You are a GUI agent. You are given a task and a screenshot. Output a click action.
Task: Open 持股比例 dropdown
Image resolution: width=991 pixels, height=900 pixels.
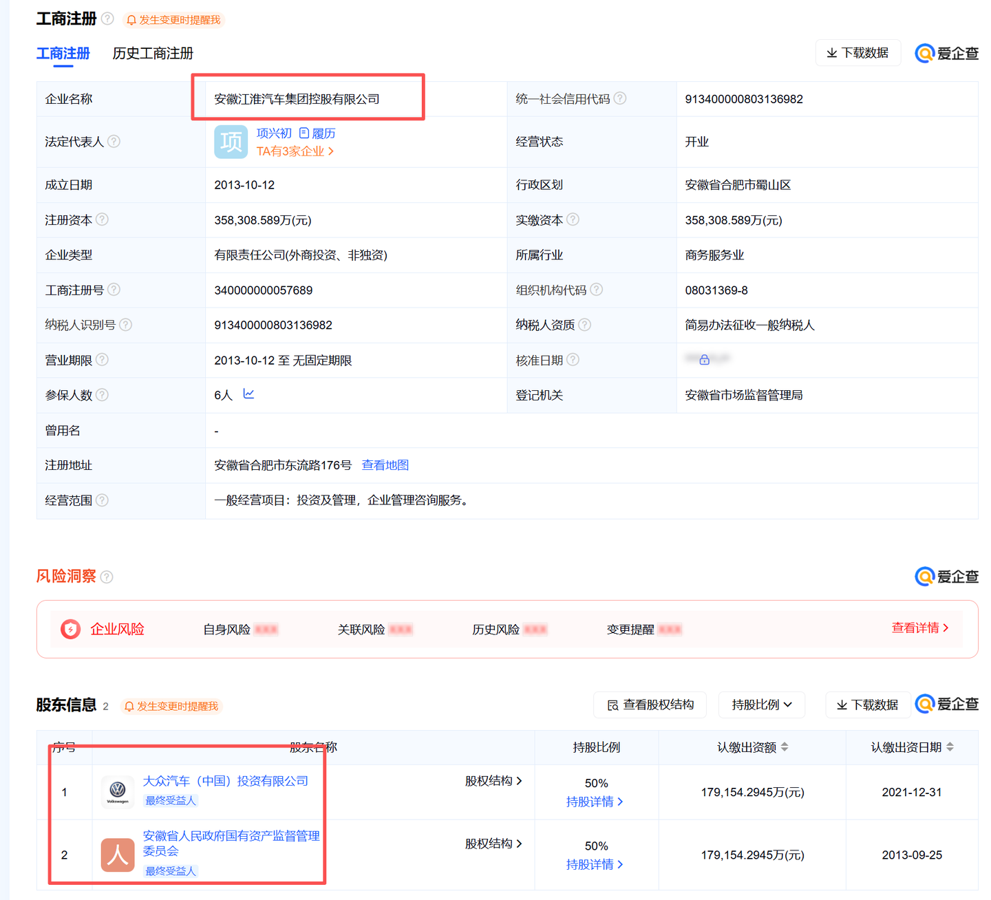[762, 705]
